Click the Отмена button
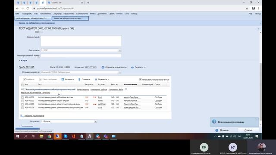The image size is (276, 155). [248, 130]
